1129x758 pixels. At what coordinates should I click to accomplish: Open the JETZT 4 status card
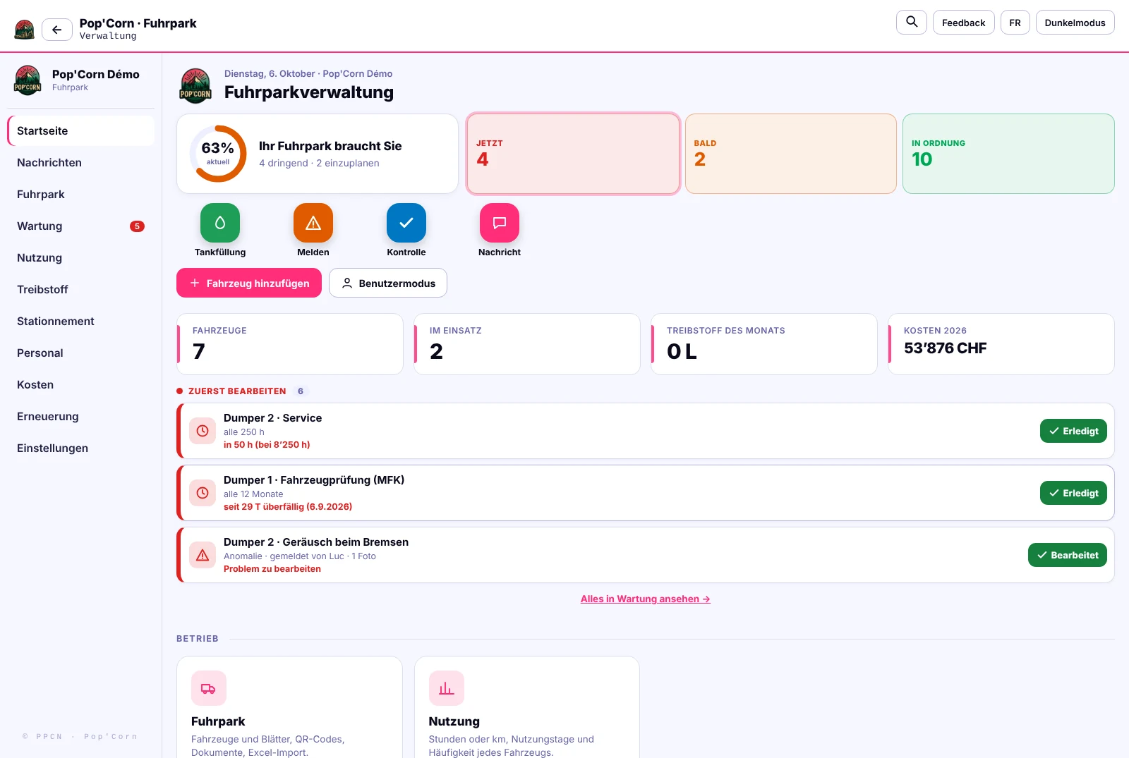(x=573, y=154)
